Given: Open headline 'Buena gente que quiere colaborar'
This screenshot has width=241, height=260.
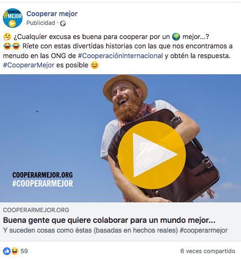Looking at the screenshot, I should (x=109, y=220).
